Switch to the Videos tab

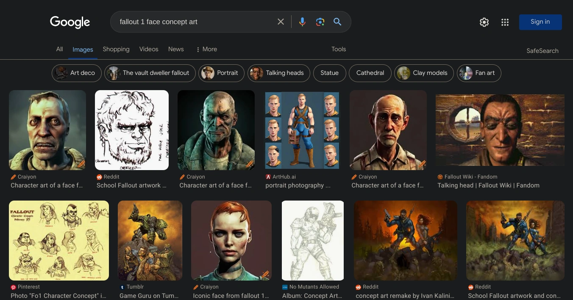pyautogui.click(x=149, y=49)
